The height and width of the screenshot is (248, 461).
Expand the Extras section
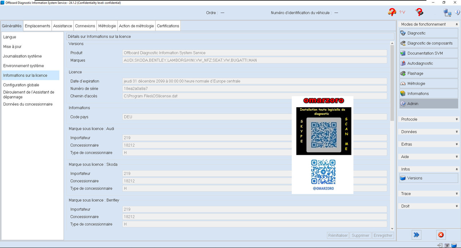(x=429, y=144)
